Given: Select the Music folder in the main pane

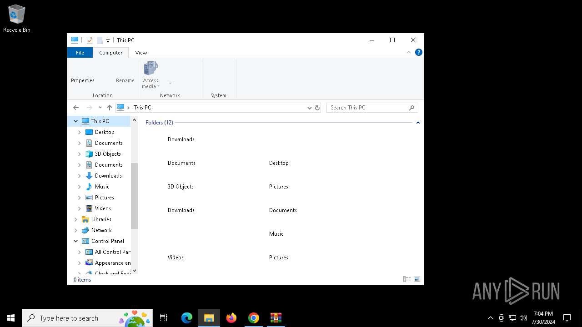Looking at the screenshot, I should pos(276,234).
